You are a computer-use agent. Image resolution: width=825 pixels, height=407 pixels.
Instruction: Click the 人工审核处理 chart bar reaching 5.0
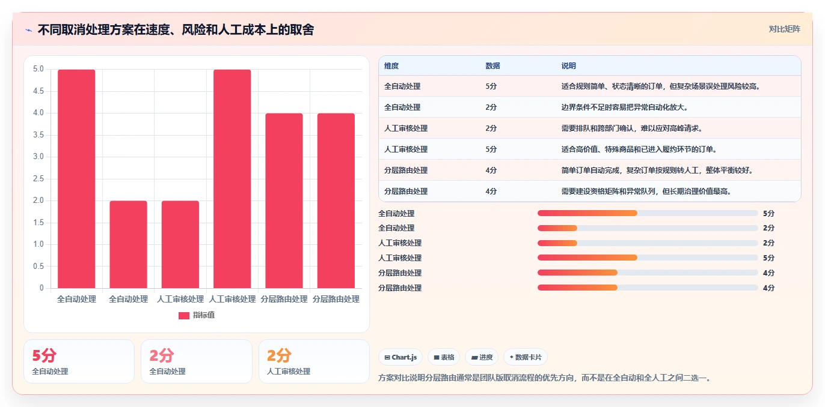pyautogui.click(x=232, y=179)
